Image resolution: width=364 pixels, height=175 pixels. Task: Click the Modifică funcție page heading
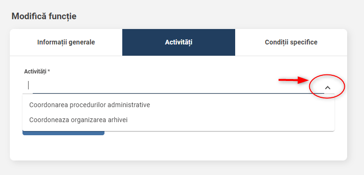pyautogui.click(x=44, y=16)
